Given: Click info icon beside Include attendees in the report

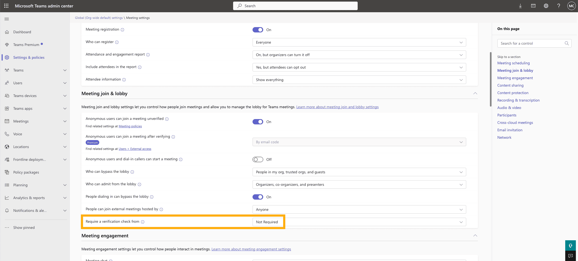Looking at the screenshot, I should [140, 67].
